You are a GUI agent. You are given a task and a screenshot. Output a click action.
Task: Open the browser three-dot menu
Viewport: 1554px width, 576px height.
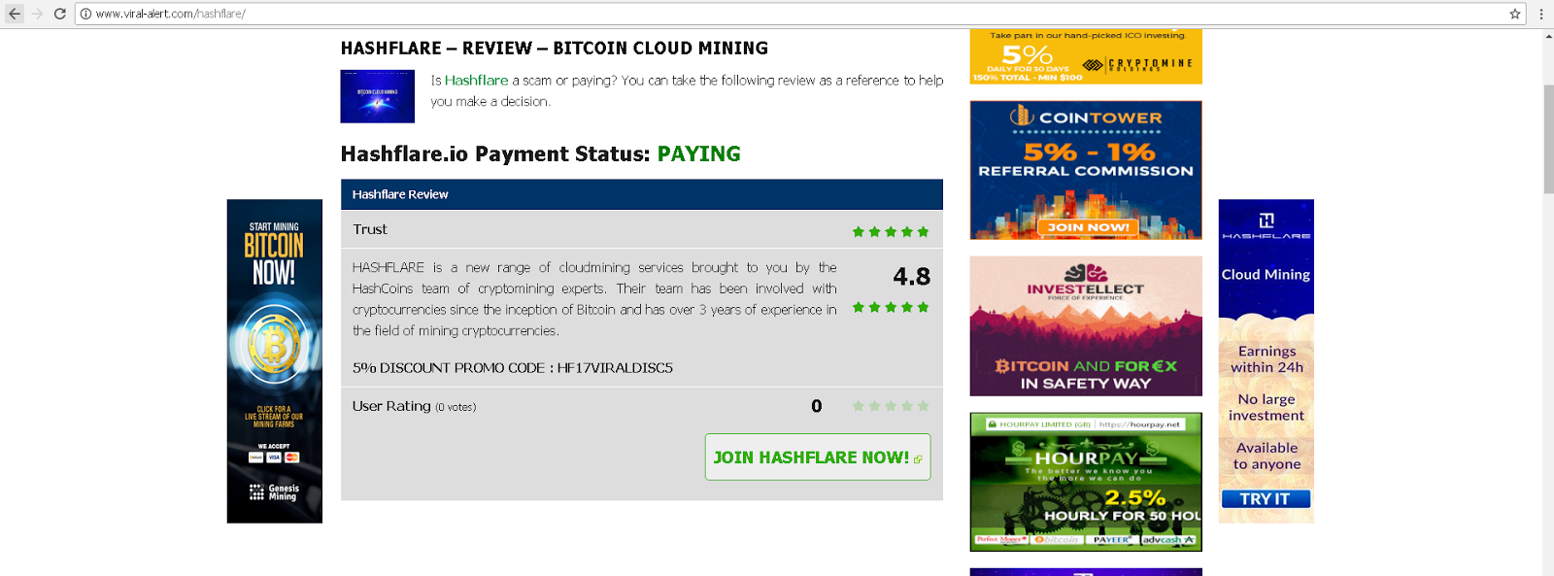pyautogui.click(x=1541, y=14)
